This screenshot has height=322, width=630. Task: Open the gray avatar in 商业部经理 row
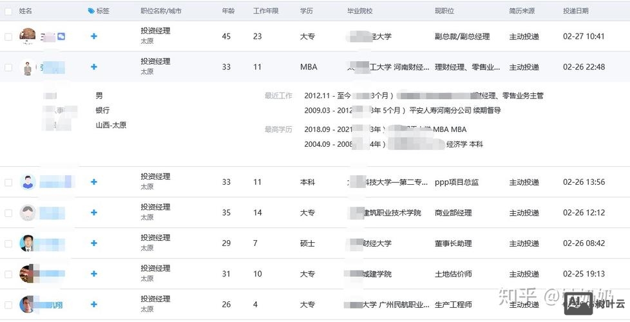tap(27, 213)
